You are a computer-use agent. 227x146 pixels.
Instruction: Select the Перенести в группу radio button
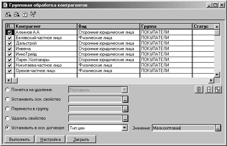tap(7, 109)
